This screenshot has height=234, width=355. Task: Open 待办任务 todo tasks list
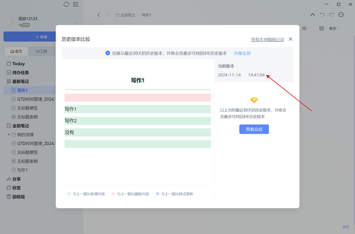pyautogui.click(x=20, y=73)
